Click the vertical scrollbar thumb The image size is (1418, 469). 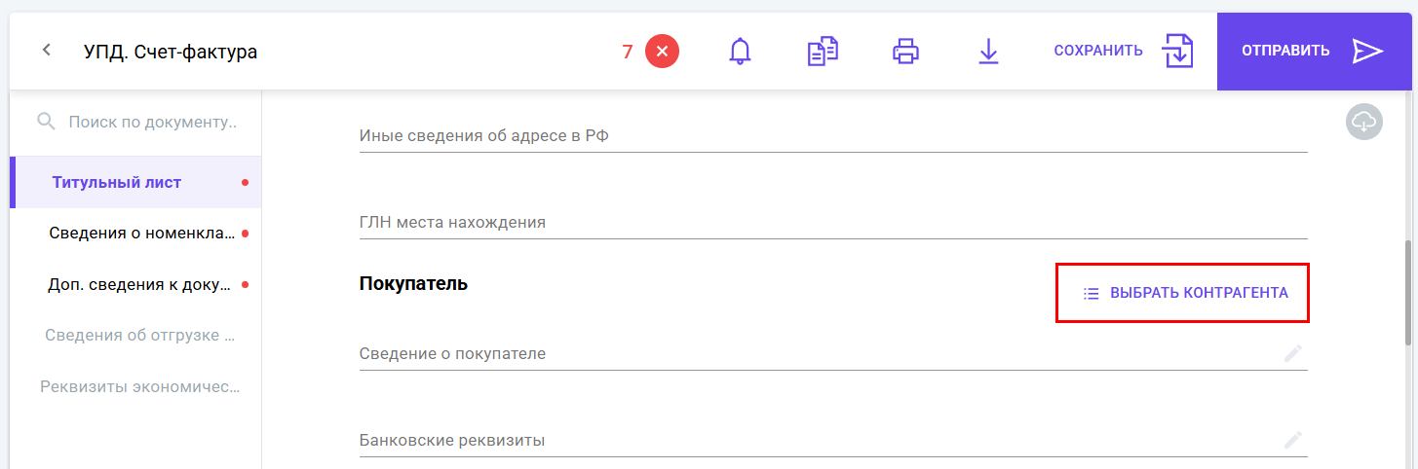pos(1408,292)
